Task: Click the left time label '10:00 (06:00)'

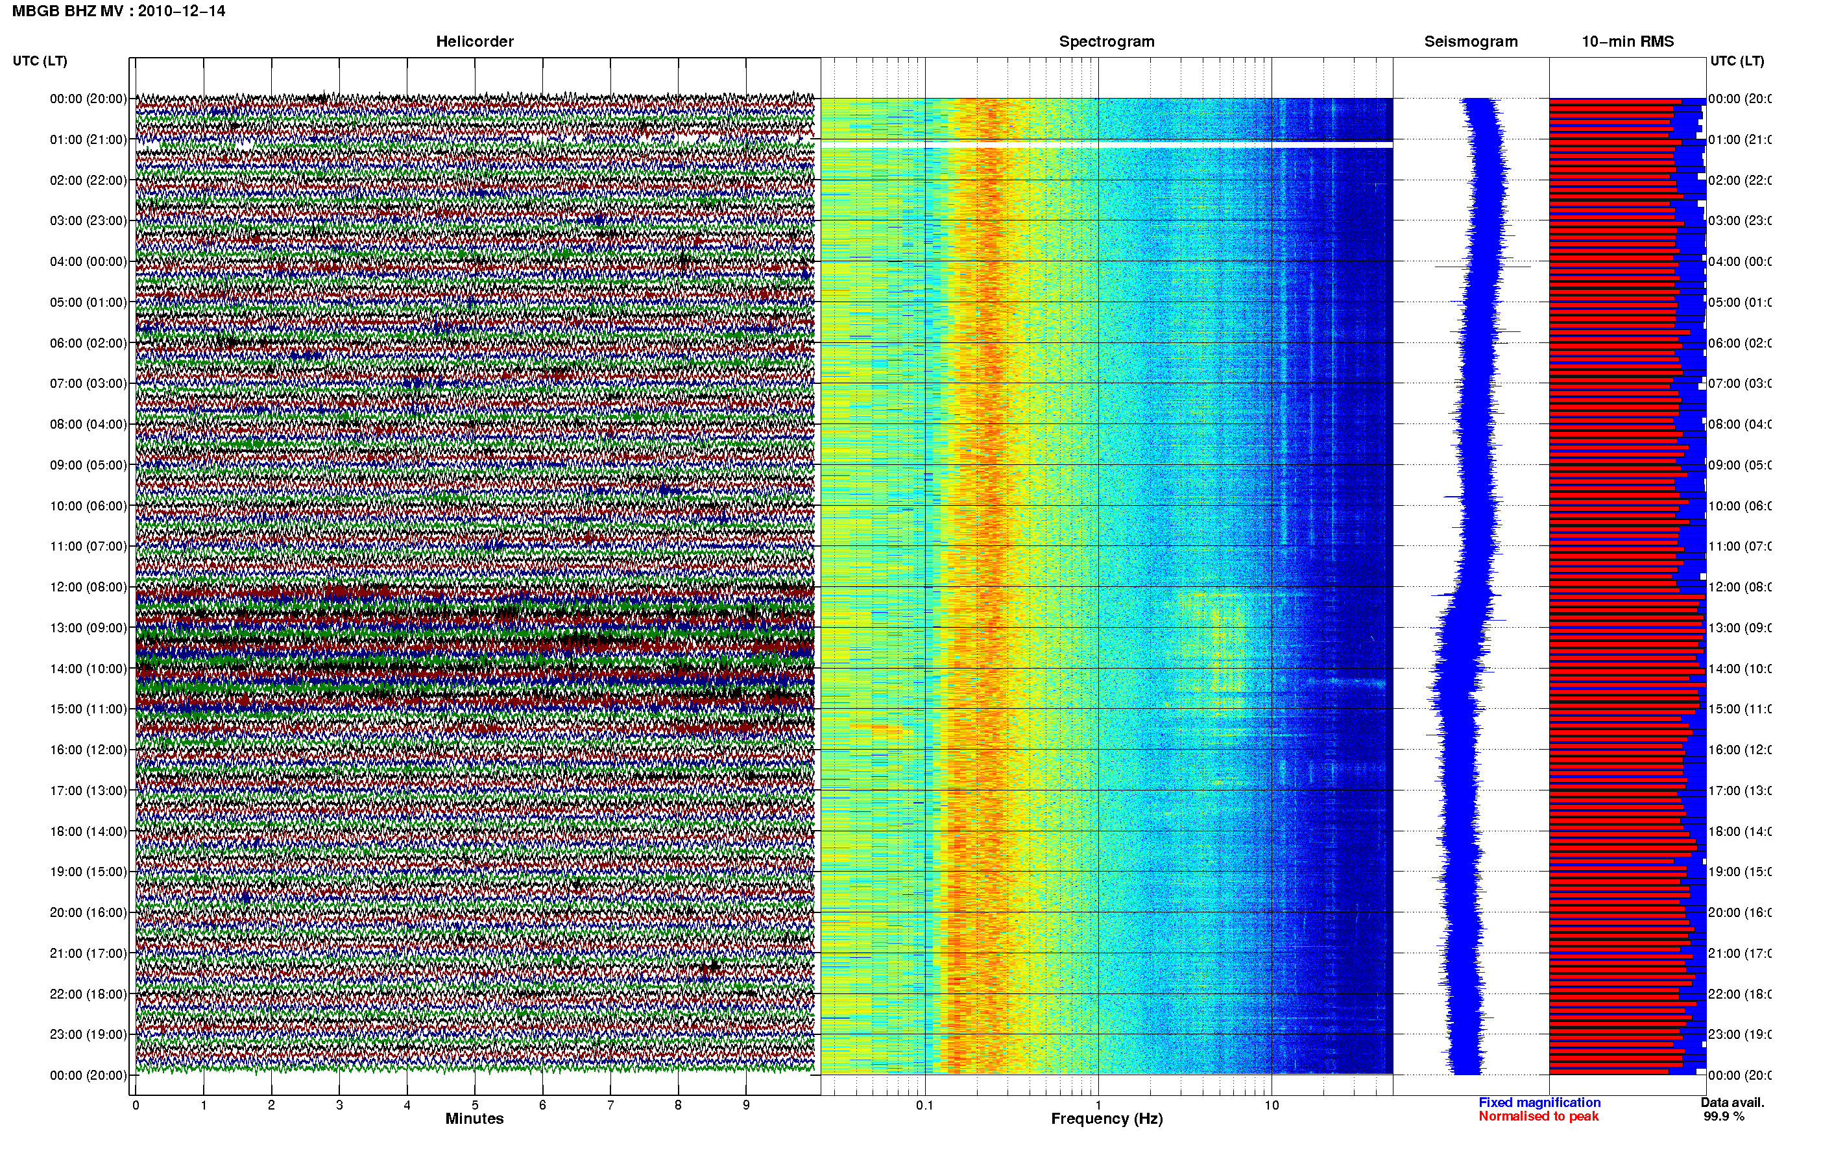Action: tap(88, 506)
